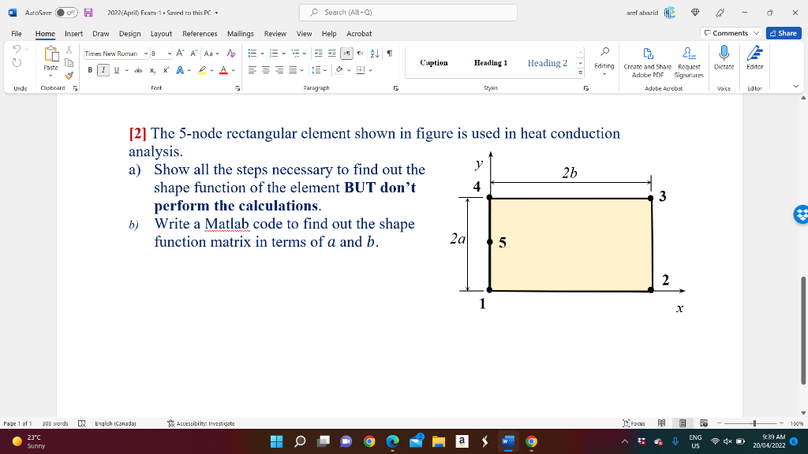Image resolution: width=808 pixels, height=454 pixels.
Task: Click Create and Share Adobe PDF
Action: (649, 63)
